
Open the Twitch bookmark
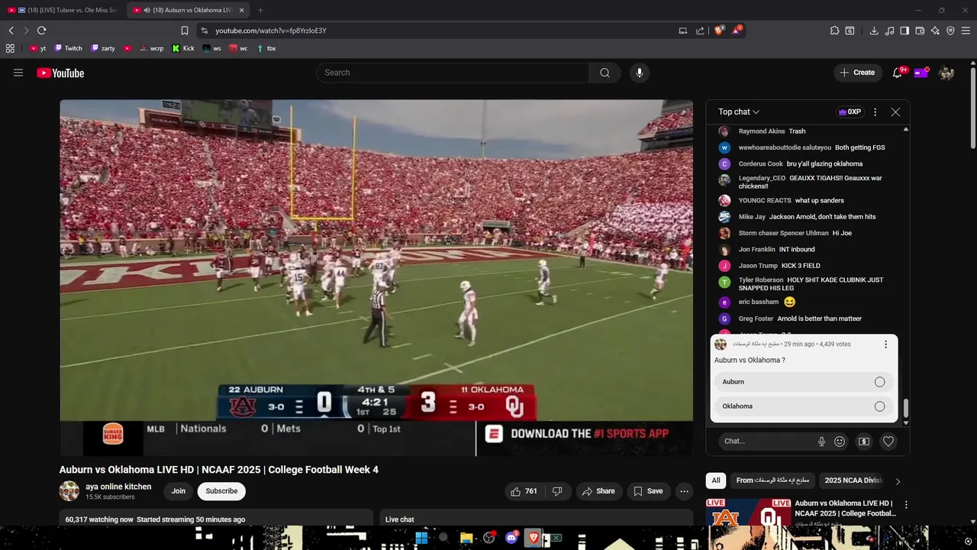[x=67, y=48]
